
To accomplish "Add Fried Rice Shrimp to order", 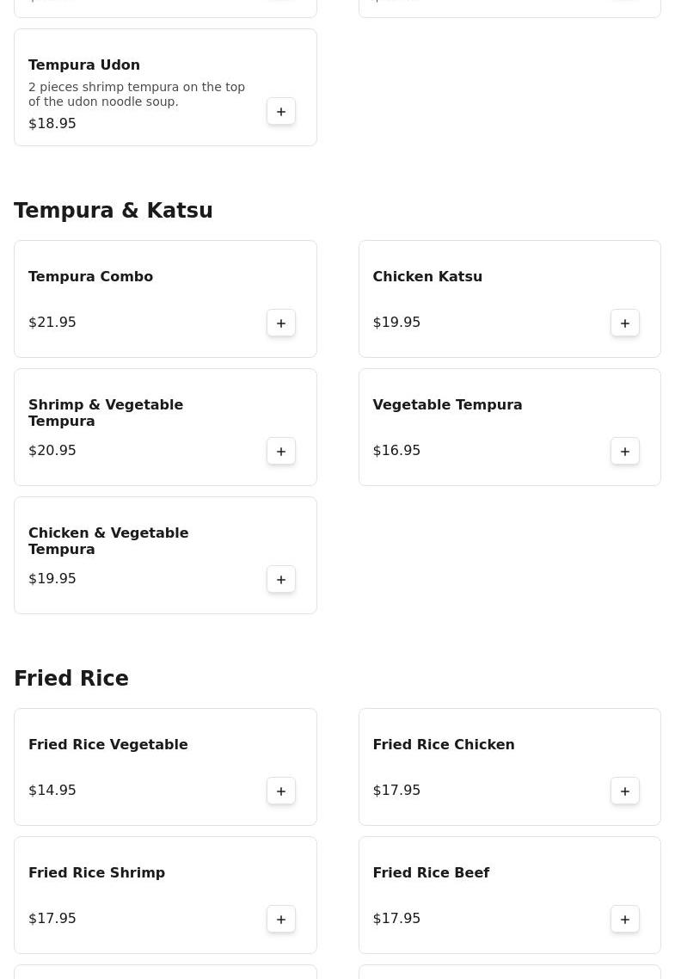I will (x=281, y=920).
